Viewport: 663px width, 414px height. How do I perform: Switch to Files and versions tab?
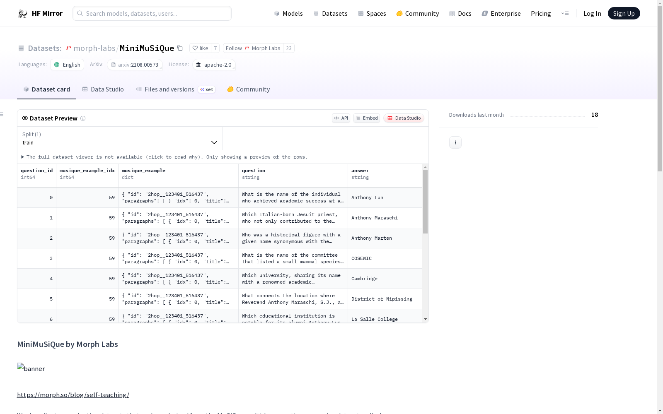(176, 89)
